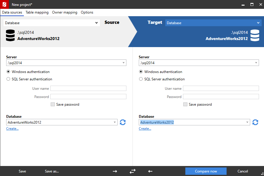This screenshot has width=264, height=176.
Task: Copy source settings to target with right arrow
Action: coord(115,171)
